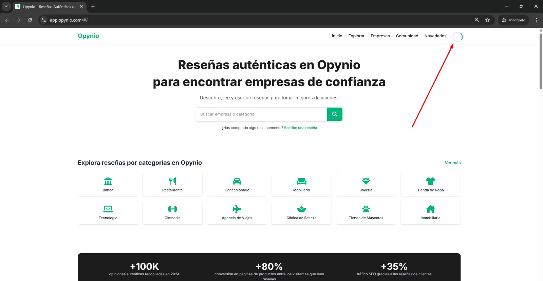The image size is (543, 281).
Task: Click the 'Mobiliario' category label
Action: pyautogui.click(x=301, y=190)
